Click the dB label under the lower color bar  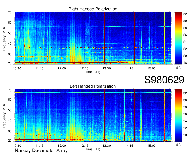(178, 145)
